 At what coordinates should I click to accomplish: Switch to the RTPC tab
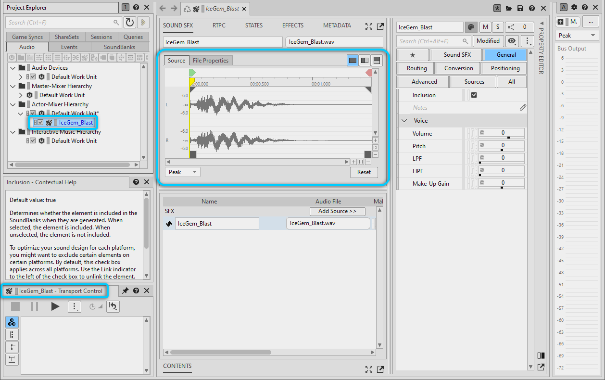coord(219,25)
